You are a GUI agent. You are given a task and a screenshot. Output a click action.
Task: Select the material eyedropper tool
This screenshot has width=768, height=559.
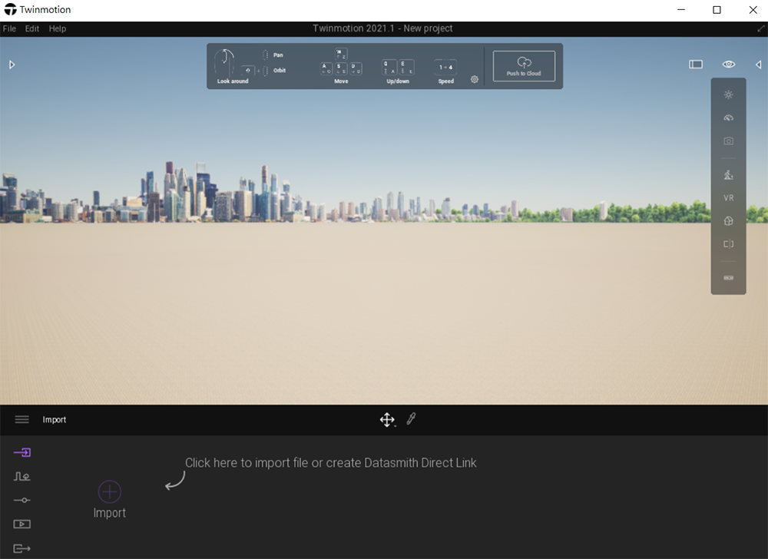[x=411, y=418]
